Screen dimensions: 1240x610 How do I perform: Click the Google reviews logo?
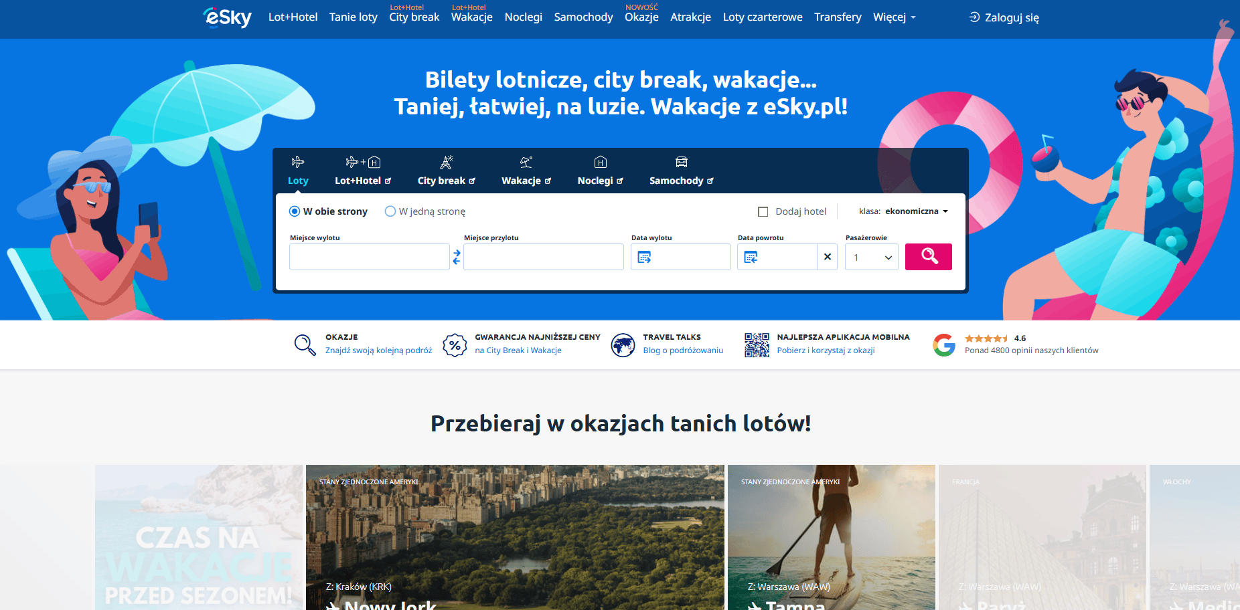[x=944, y=345]
